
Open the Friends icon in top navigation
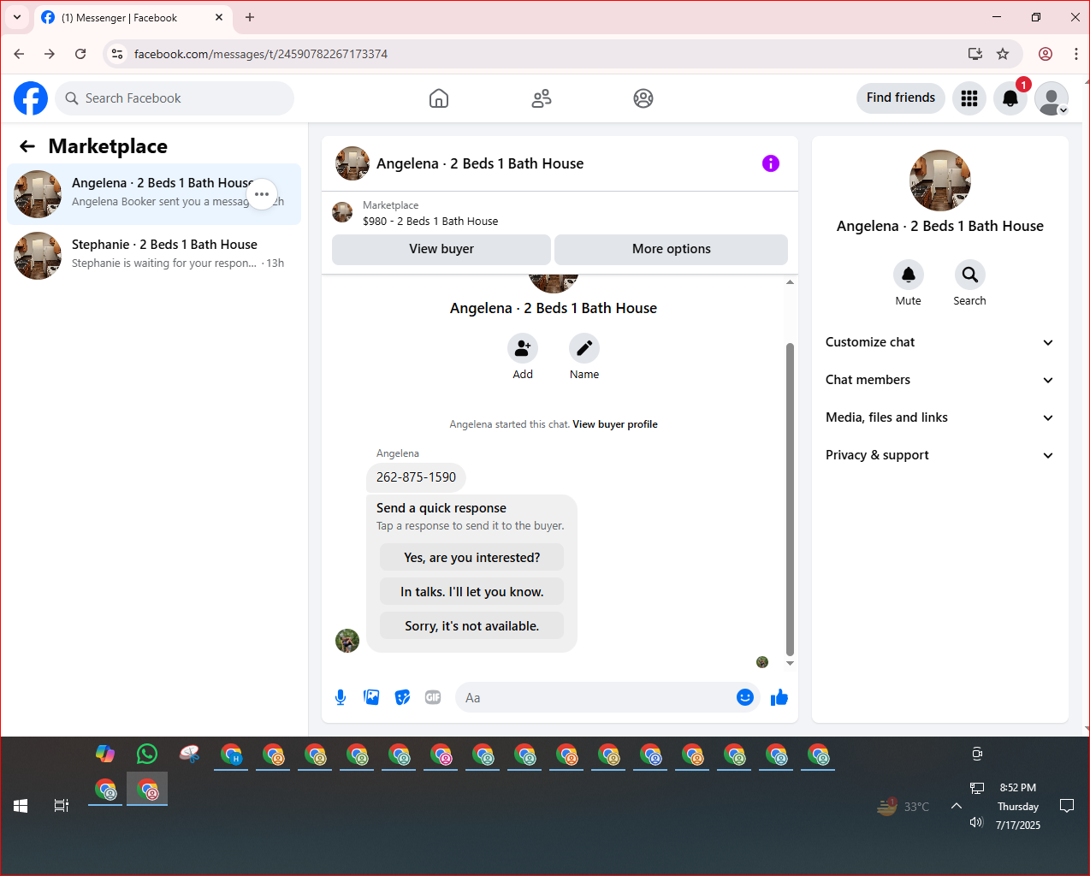(542, 98)
